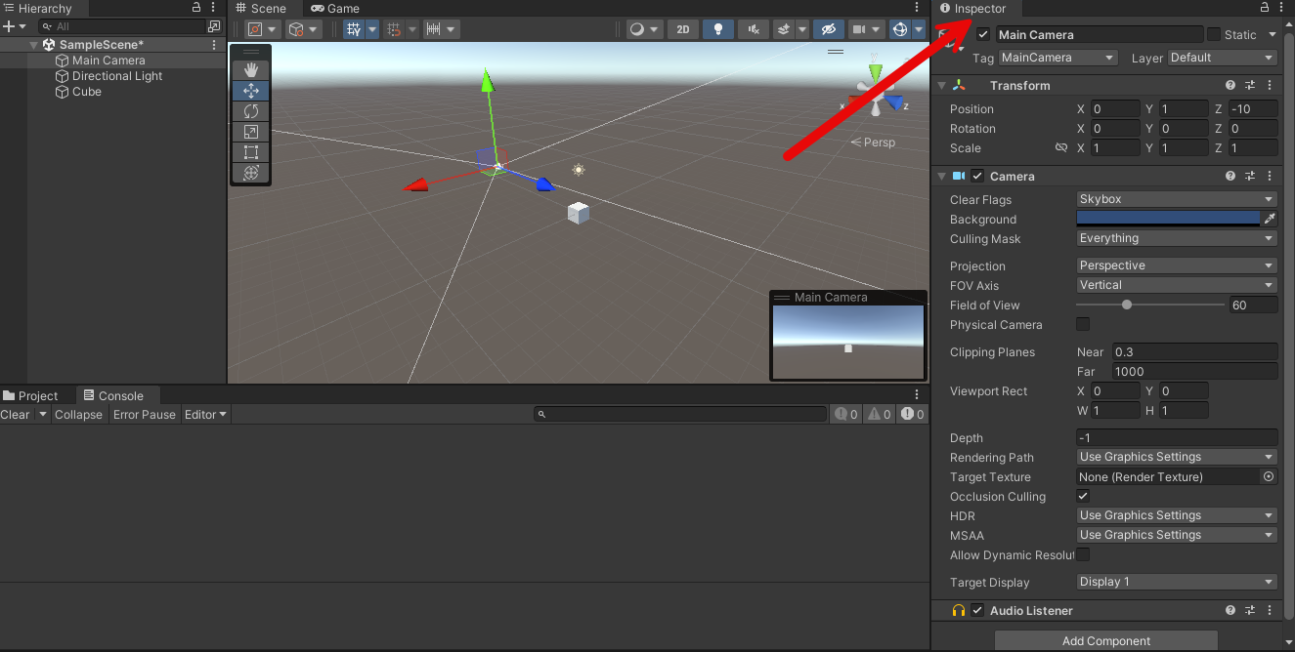This screenshot has height=652, width=1295.
Task: Select the Scale tool
Action: point(251,132)
